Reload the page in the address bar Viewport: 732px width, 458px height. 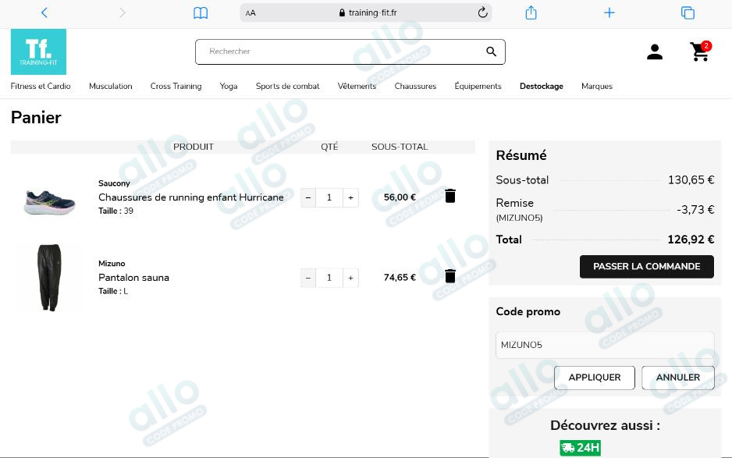482,12
